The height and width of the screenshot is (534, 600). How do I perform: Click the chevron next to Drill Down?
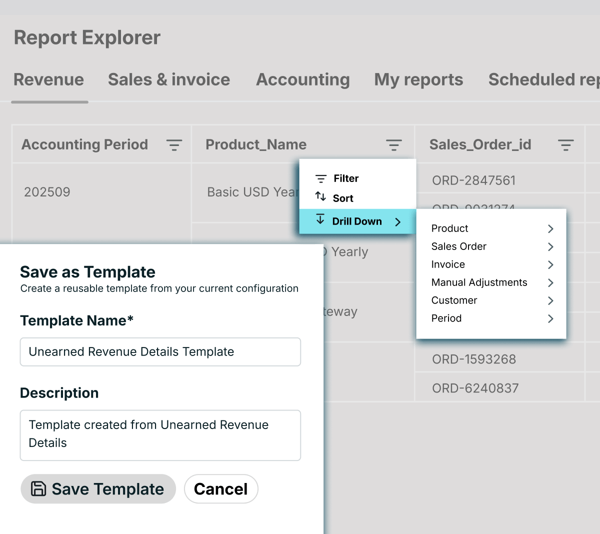398,221
